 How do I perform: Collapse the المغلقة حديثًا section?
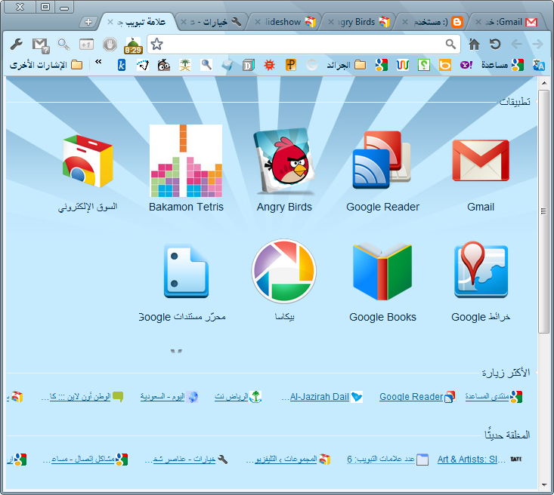pyautogui.click(x=507, y=435)
